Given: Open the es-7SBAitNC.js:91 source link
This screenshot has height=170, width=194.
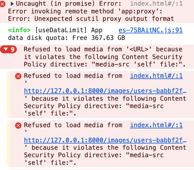Looking at the screenshot, I should pyautogui.click(x=151, y=30).
